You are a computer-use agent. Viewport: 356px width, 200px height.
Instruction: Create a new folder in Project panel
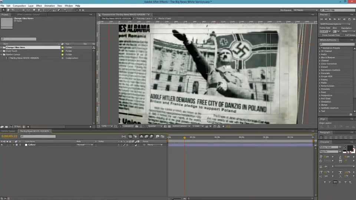click(x=6, y=127)
